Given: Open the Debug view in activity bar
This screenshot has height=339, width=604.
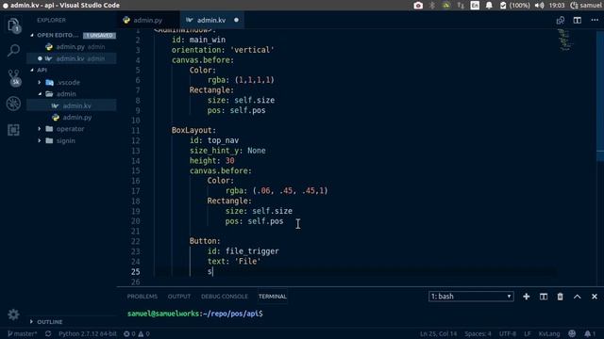Looking at the screenshot, I should pos(13,104).
